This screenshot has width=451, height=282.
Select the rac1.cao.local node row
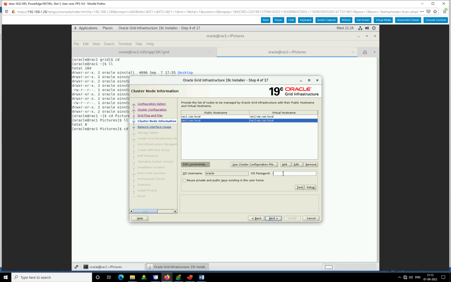(250, 116)
